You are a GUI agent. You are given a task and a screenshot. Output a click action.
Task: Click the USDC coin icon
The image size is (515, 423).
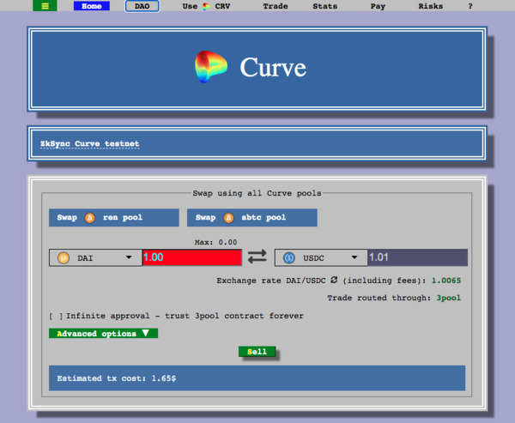click(x=289, y=257)
